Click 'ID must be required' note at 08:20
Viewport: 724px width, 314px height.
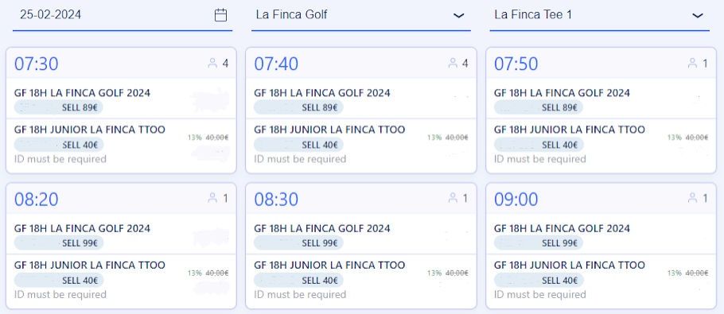point(60,295)
